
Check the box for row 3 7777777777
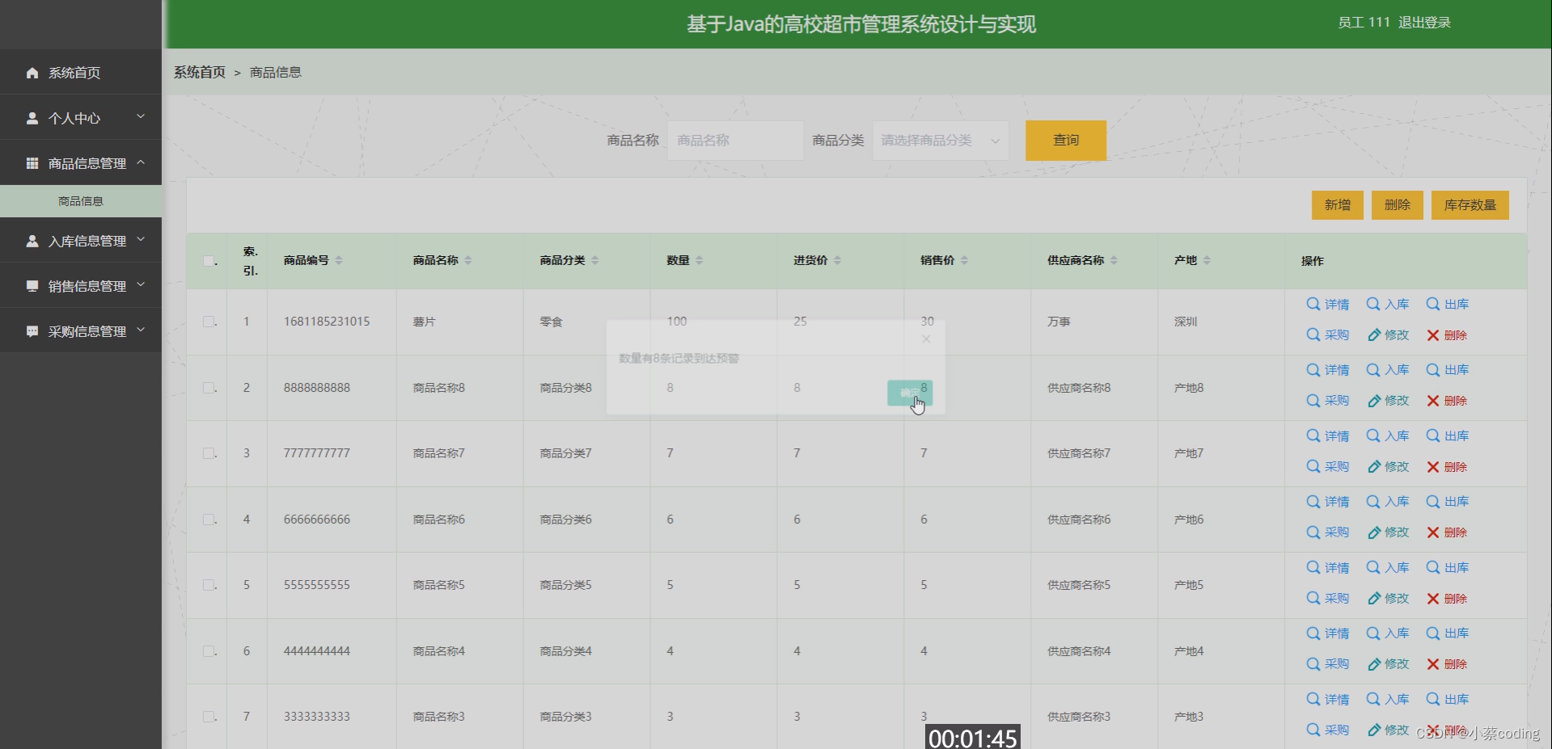click(x=209, y=453)
